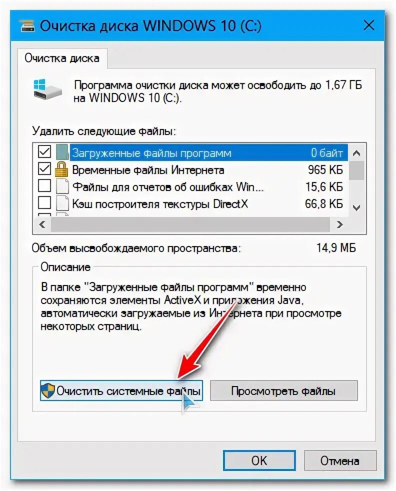
Task: Click the file list scroll down arrow
Action: 356,207
